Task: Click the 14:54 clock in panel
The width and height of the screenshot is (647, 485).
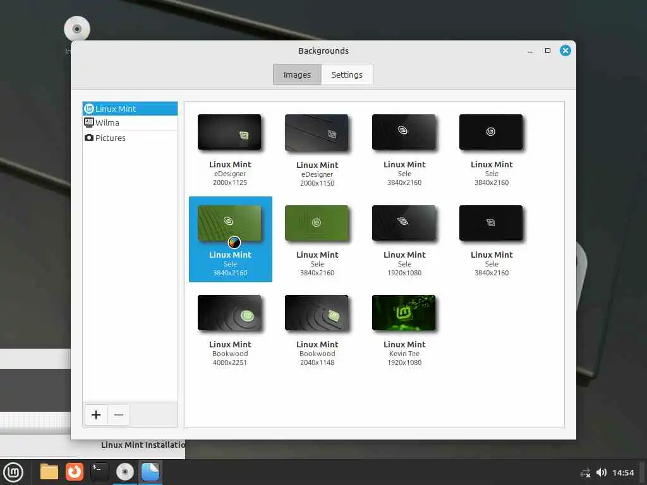Action: click(622, 472)
